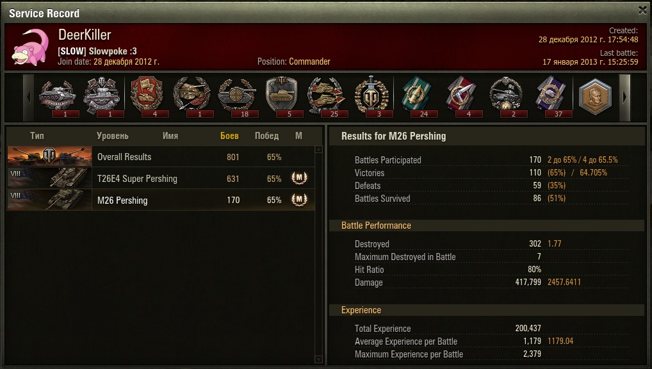Viewport: 652px width, 369px height.
Task: Select the M26 Pershing row
Action: (x=161, y=200)
